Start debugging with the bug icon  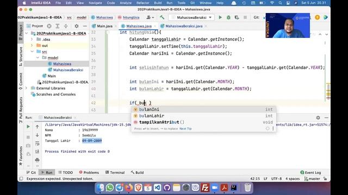228,17
